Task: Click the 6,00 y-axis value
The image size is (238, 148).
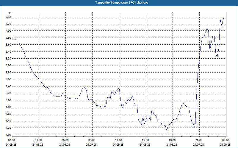Action: pyautogui.click(x=9, y=65)
